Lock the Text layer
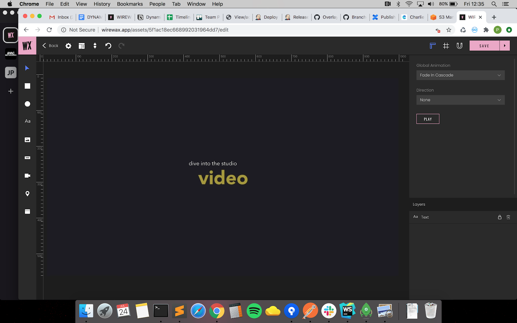 [x=500, y=217]
